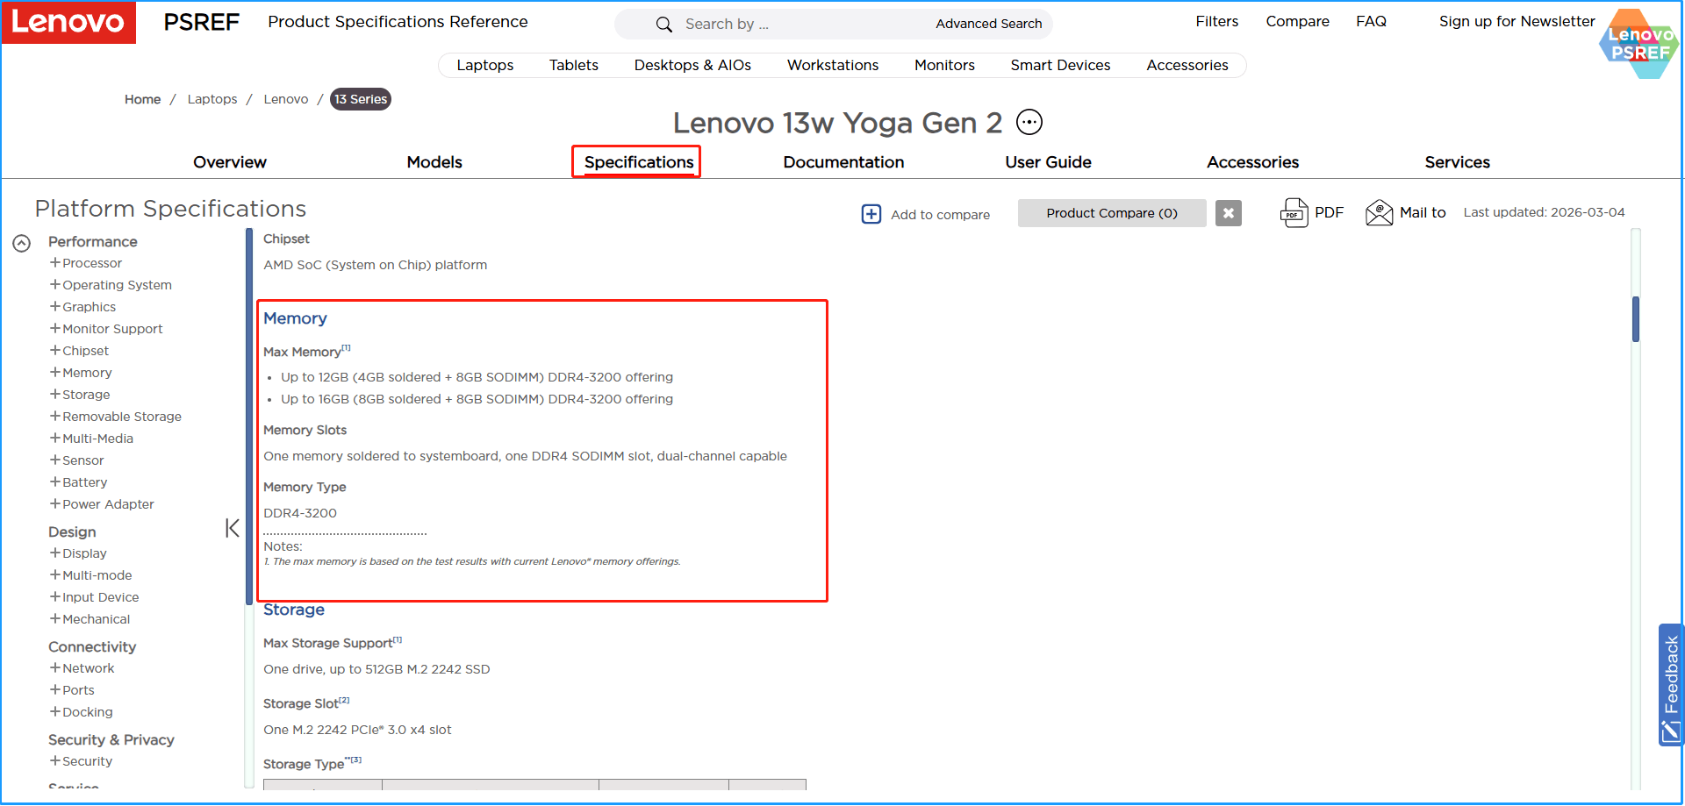The height and width of the screenshot is (806, 1685).
Task: Click the ellipsis icon next to the product title
Action: 1029,122
